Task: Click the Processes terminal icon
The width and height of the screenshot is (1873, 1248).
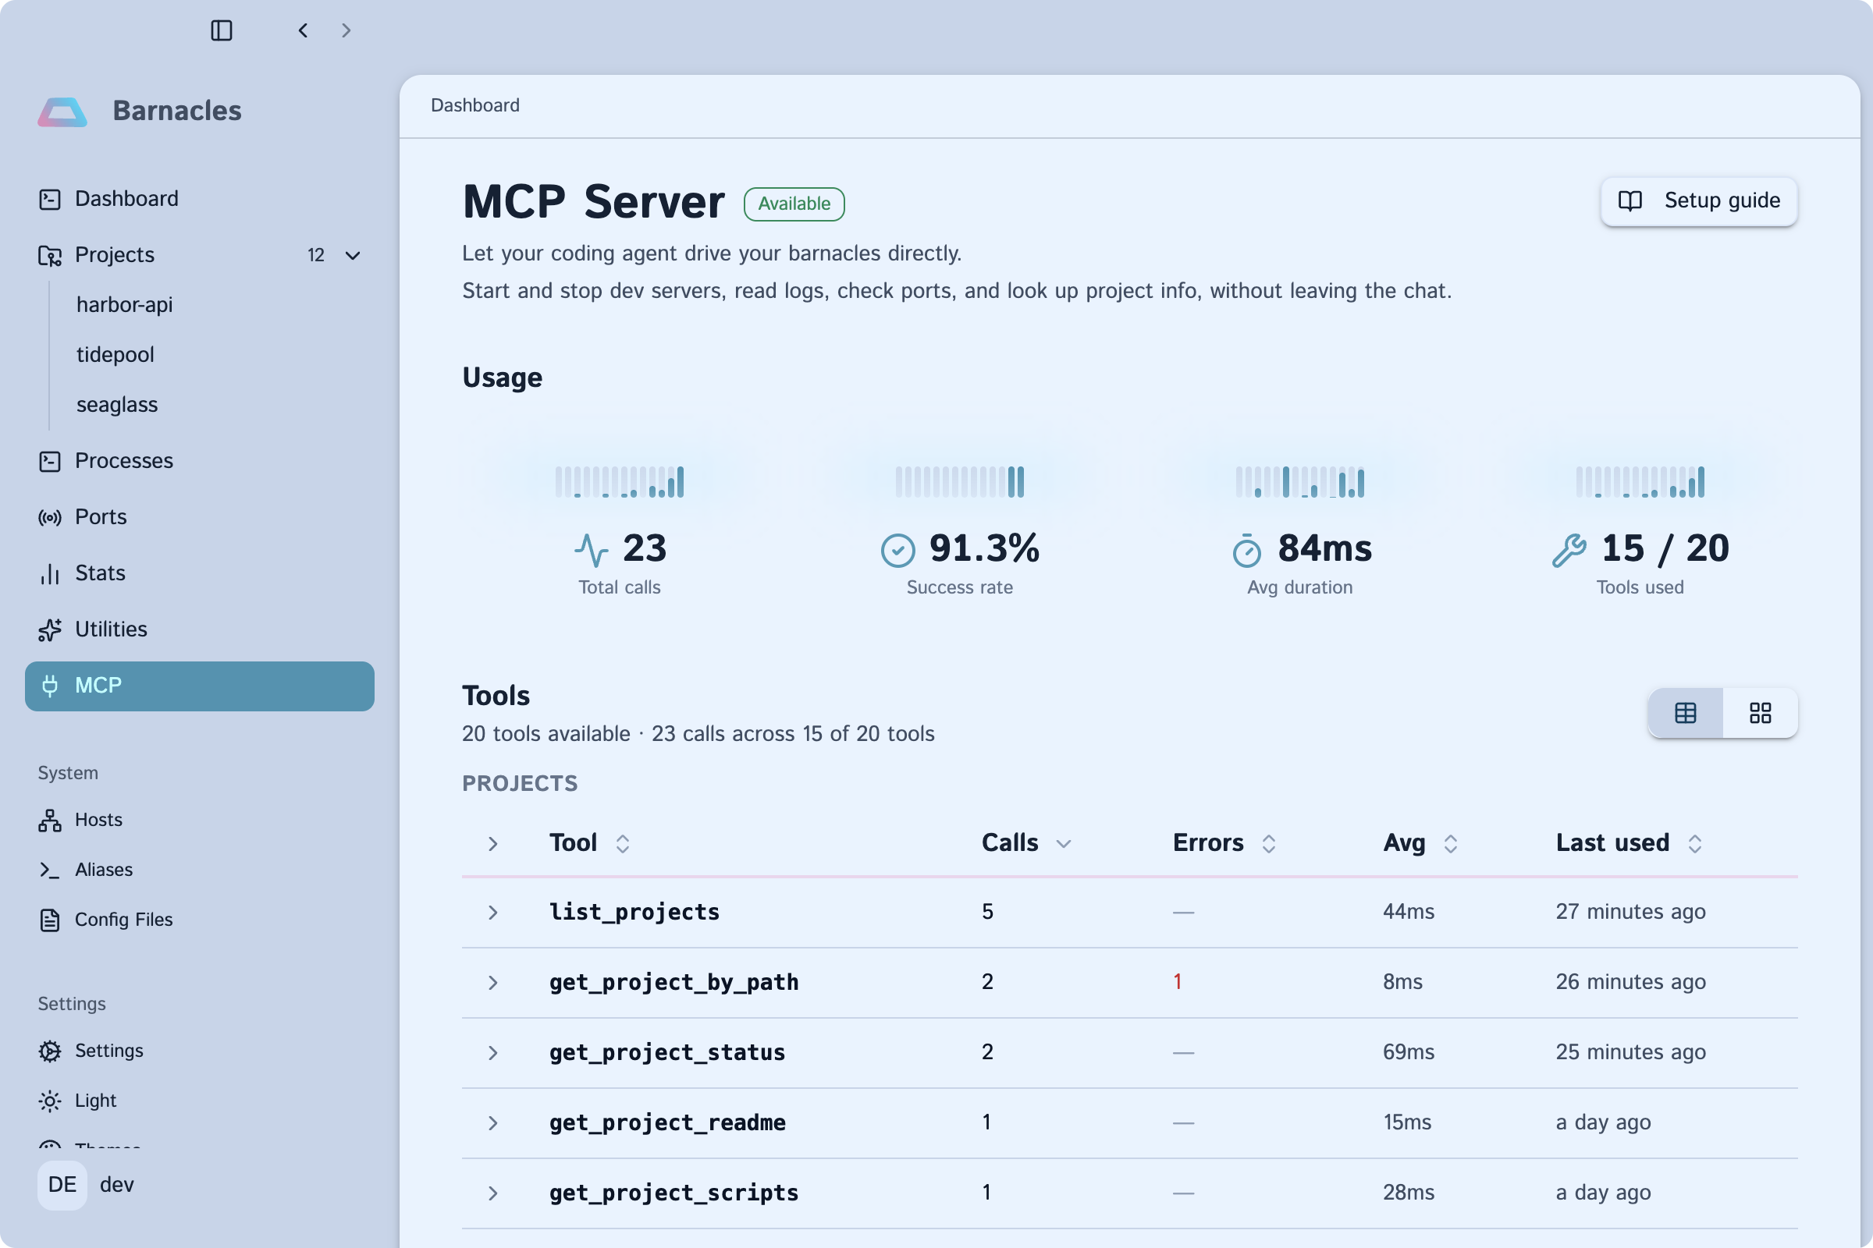Action: tap(50, 462)
